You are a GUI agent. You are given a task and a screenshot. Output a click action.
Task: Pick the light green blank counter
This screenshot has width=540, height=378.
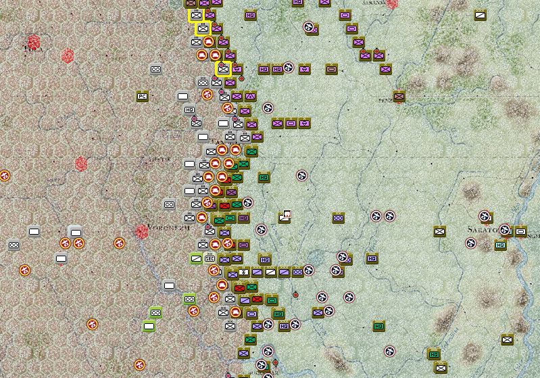(x=149, y=326)
